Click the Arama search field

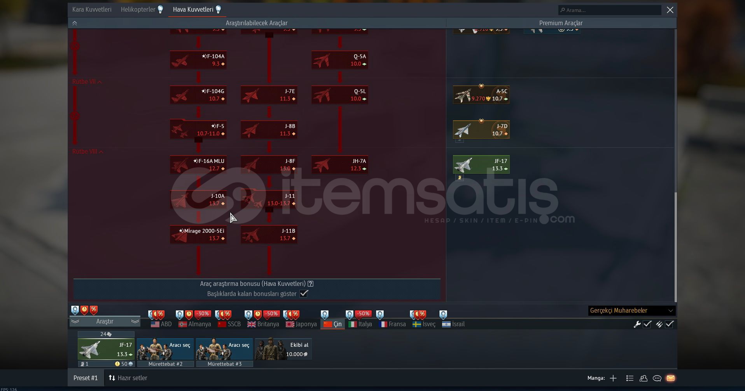coord(610,10)
